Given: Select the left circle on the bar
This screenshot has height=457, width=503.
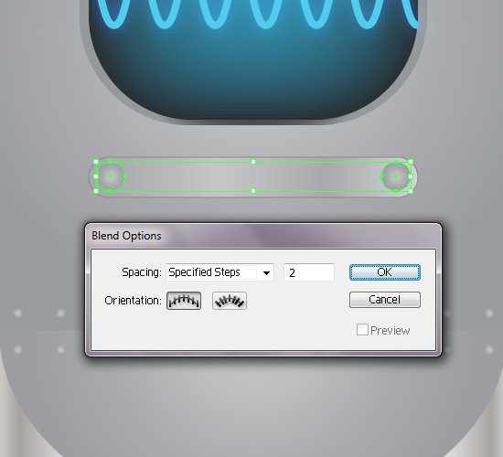Looking at the screenshot, I should coord(111,176).
